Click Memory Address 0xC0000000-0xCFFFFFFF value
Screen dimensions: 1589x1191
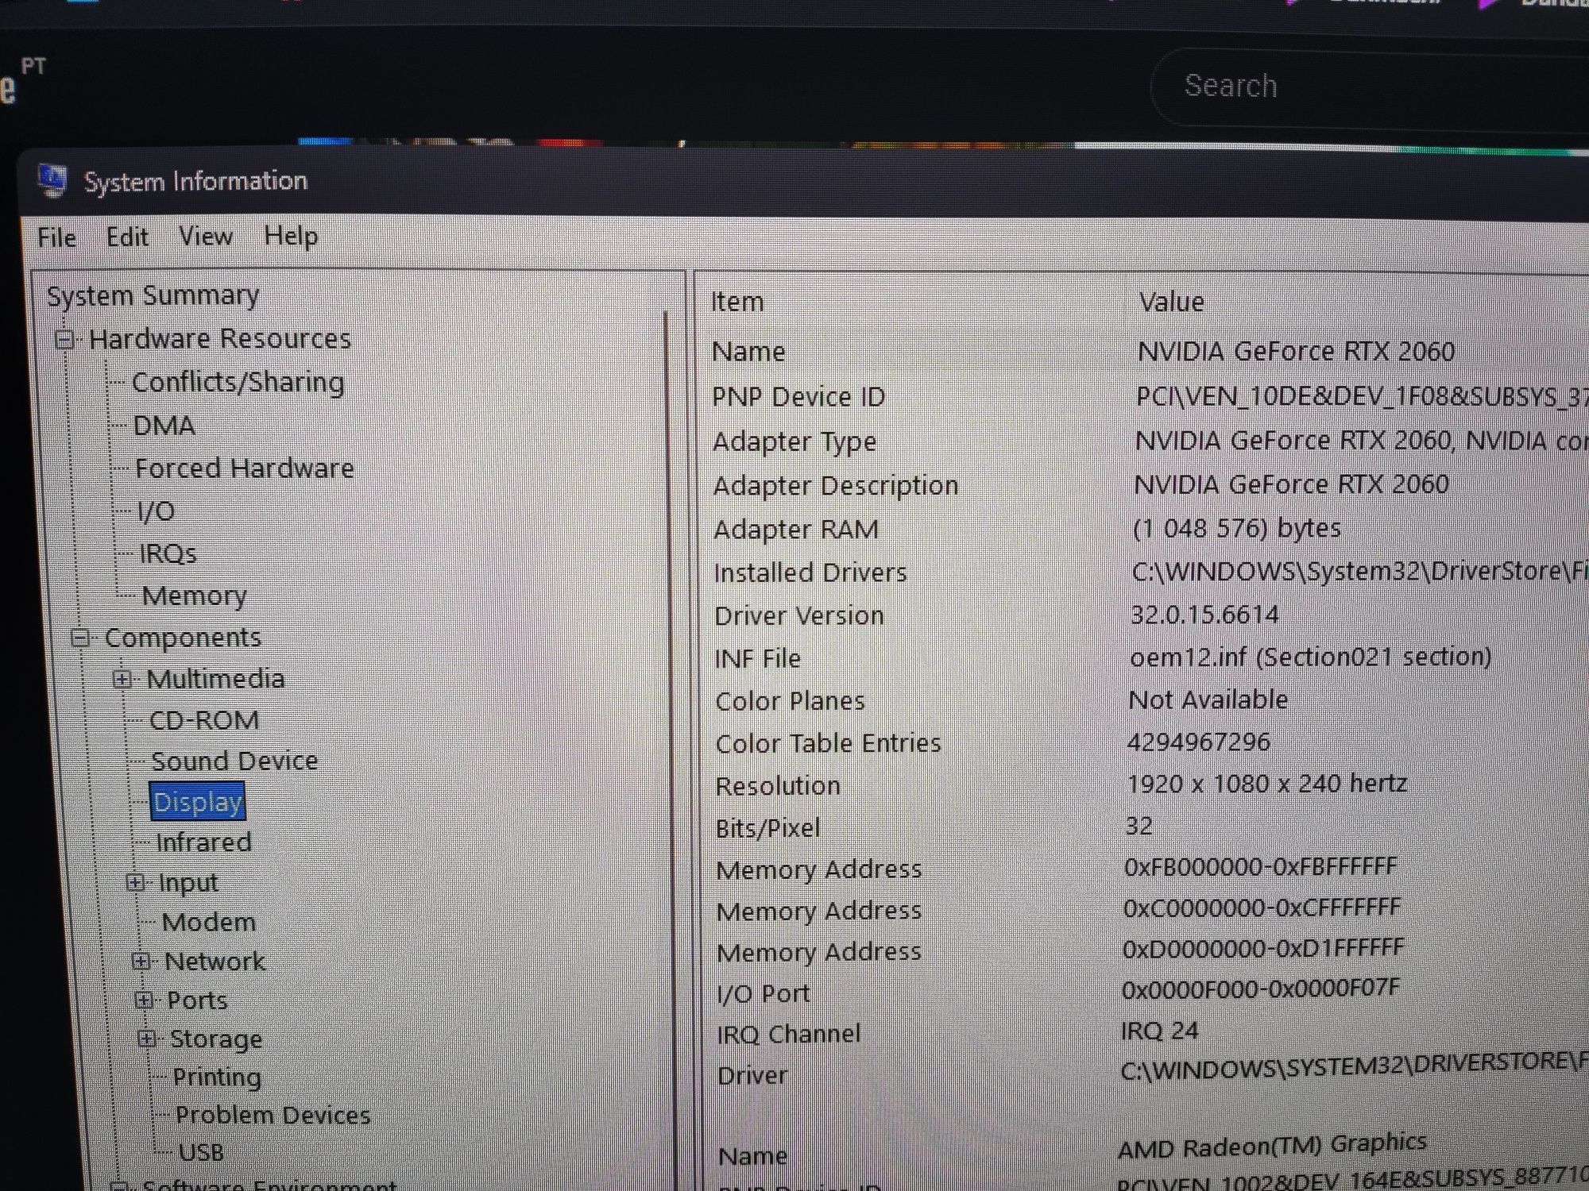pyautogui.click(x=1262, y=908)
